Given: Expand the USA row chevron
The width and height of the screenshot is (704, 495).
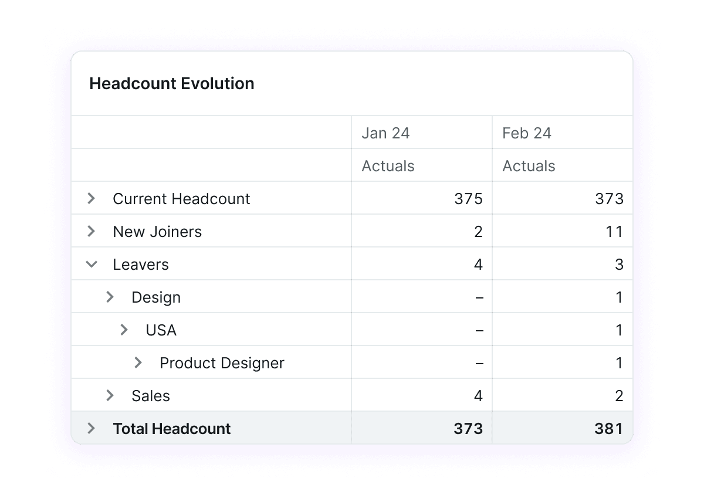Looking at the screenshot, I should [124, 330].
